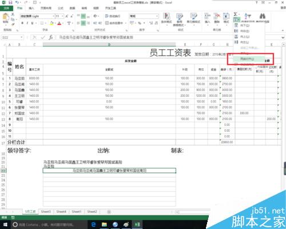Confirm formula entry with check button
This screenshot has width=286, height=229.
(x=43, y=37)
